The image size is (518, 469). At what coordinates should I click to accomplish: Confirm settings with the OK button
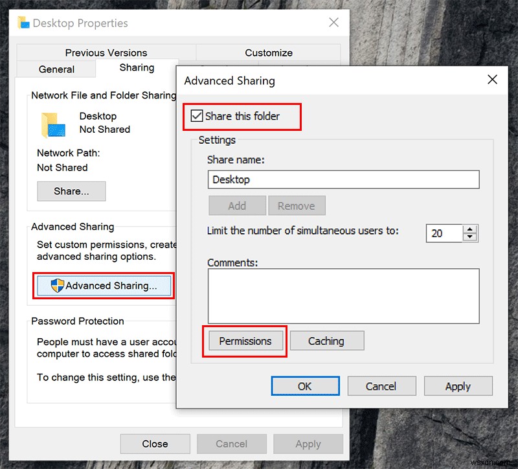pos(305,385)
